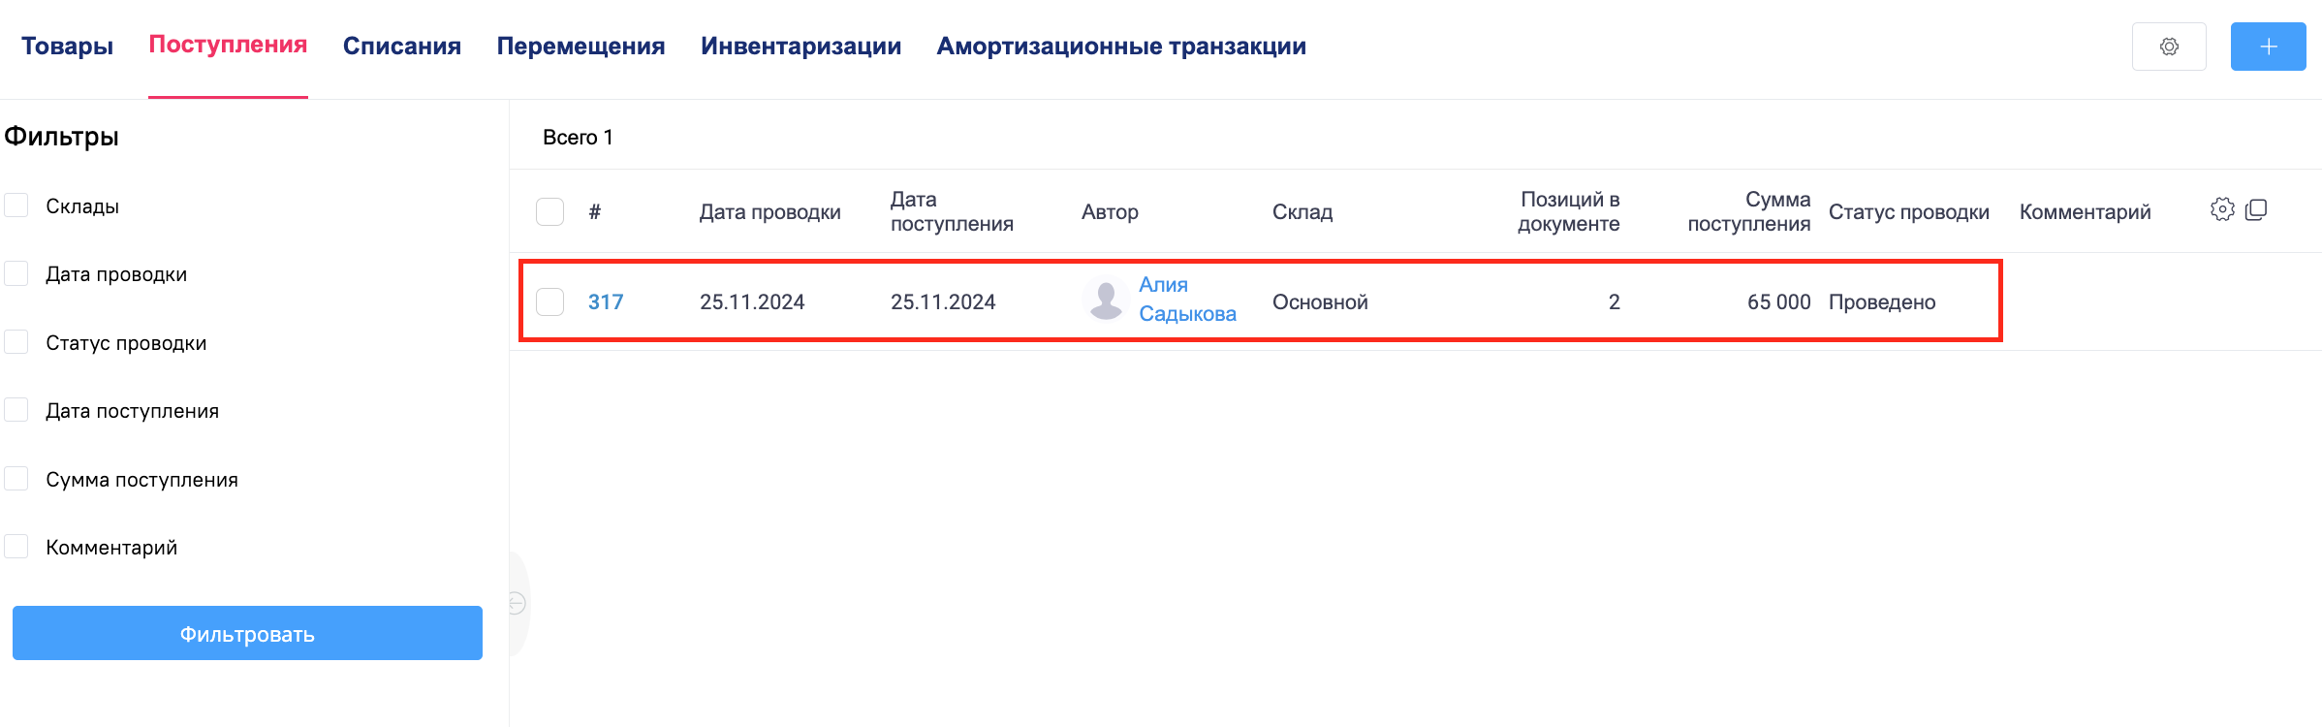The height and width of the screenshot is (727, 2322).
Task: Toggle the Склады filter checkbox
Action: coord(16,205)
